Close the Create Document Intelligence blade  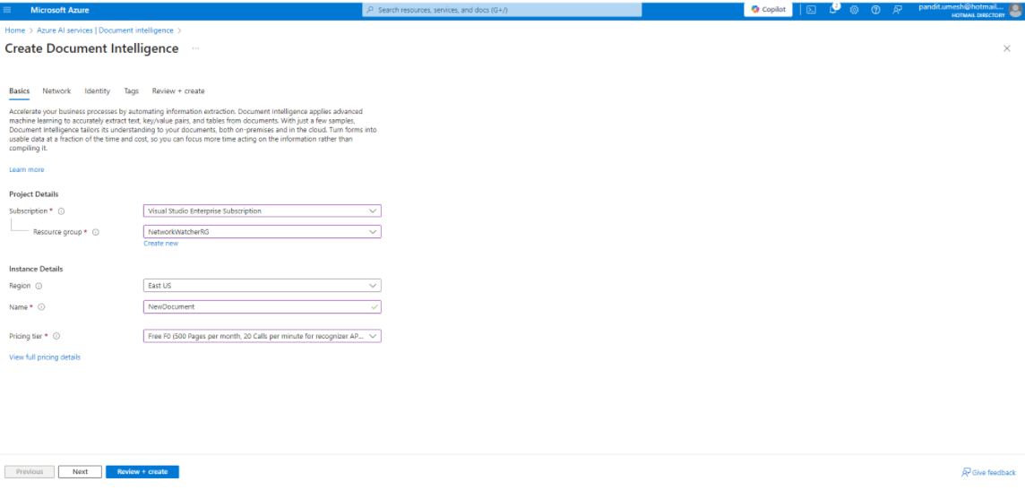(1007, 48)
